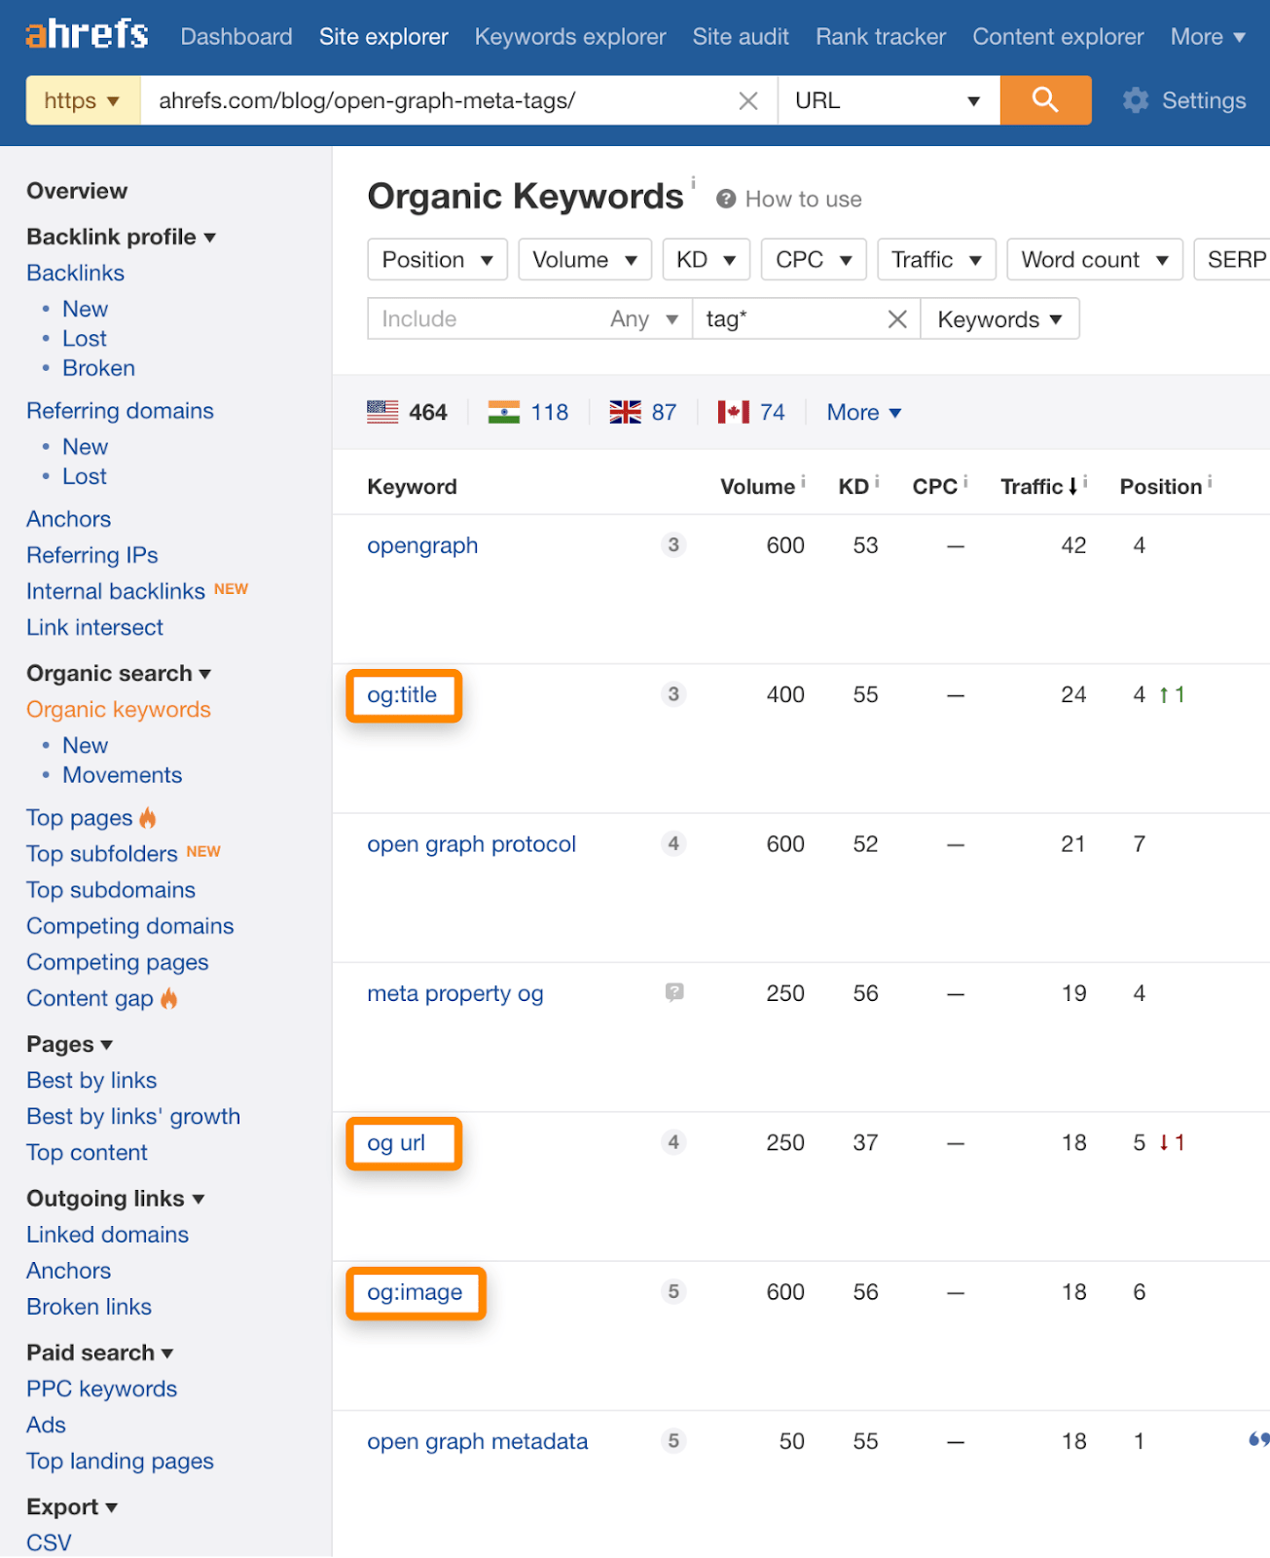This screenshot has width=1270, height=1558.
Task: Click the SERP features badge for opengraph
Action: pyautogui.click(x=673, y=545)
